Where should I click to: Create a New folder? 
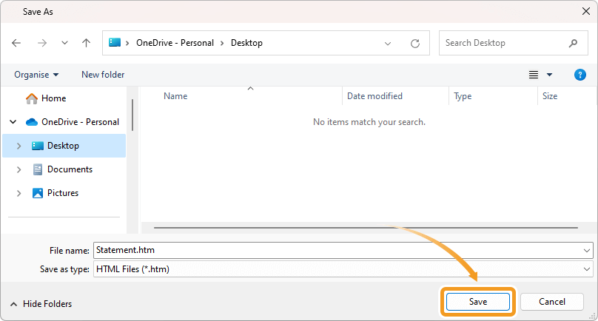pyautogui.click(x=103, y=75)
